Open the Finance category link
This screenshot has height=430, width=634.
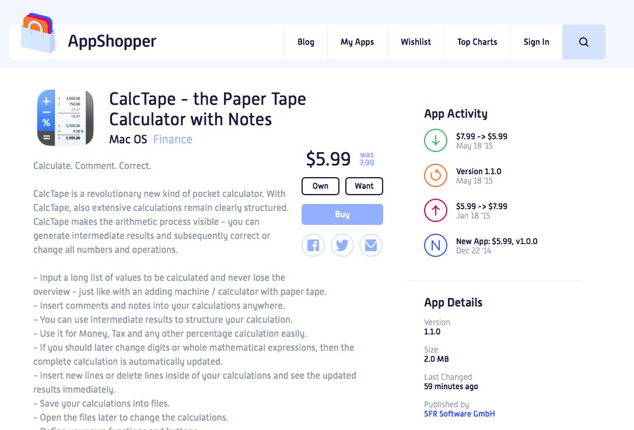173,139
